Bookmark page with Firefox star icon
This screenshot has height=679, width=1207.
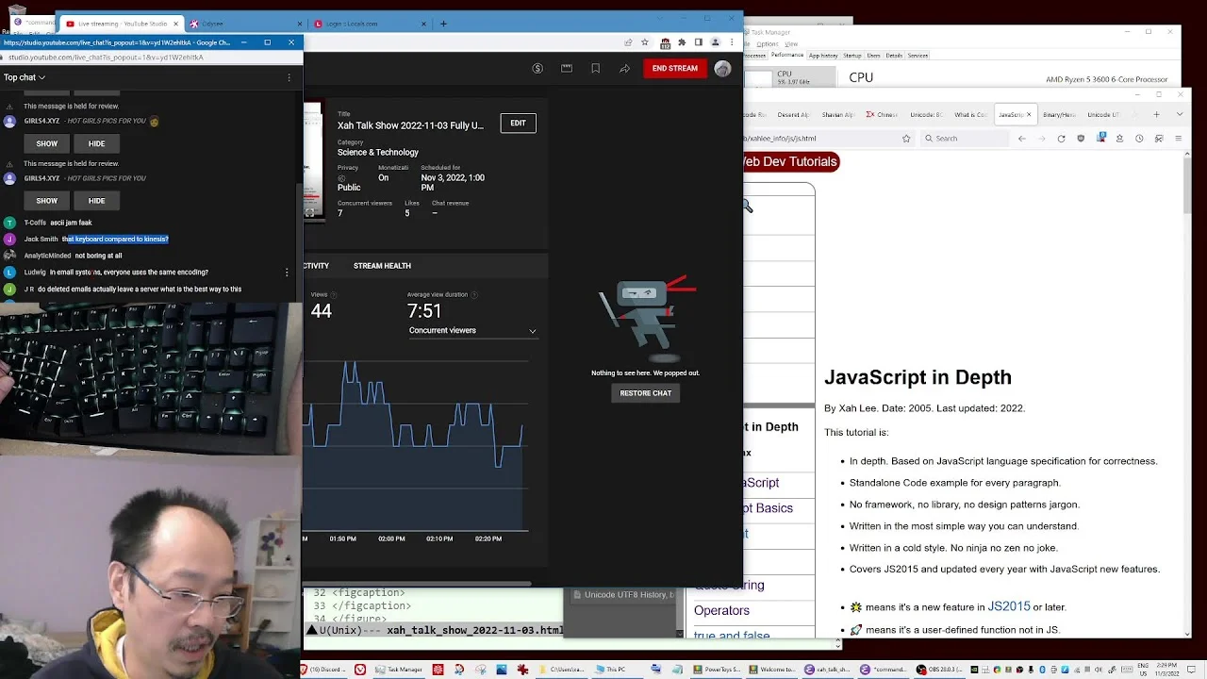tap(906, 139)
